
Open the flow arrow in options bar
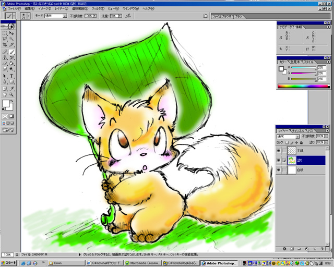coord(120,16)
